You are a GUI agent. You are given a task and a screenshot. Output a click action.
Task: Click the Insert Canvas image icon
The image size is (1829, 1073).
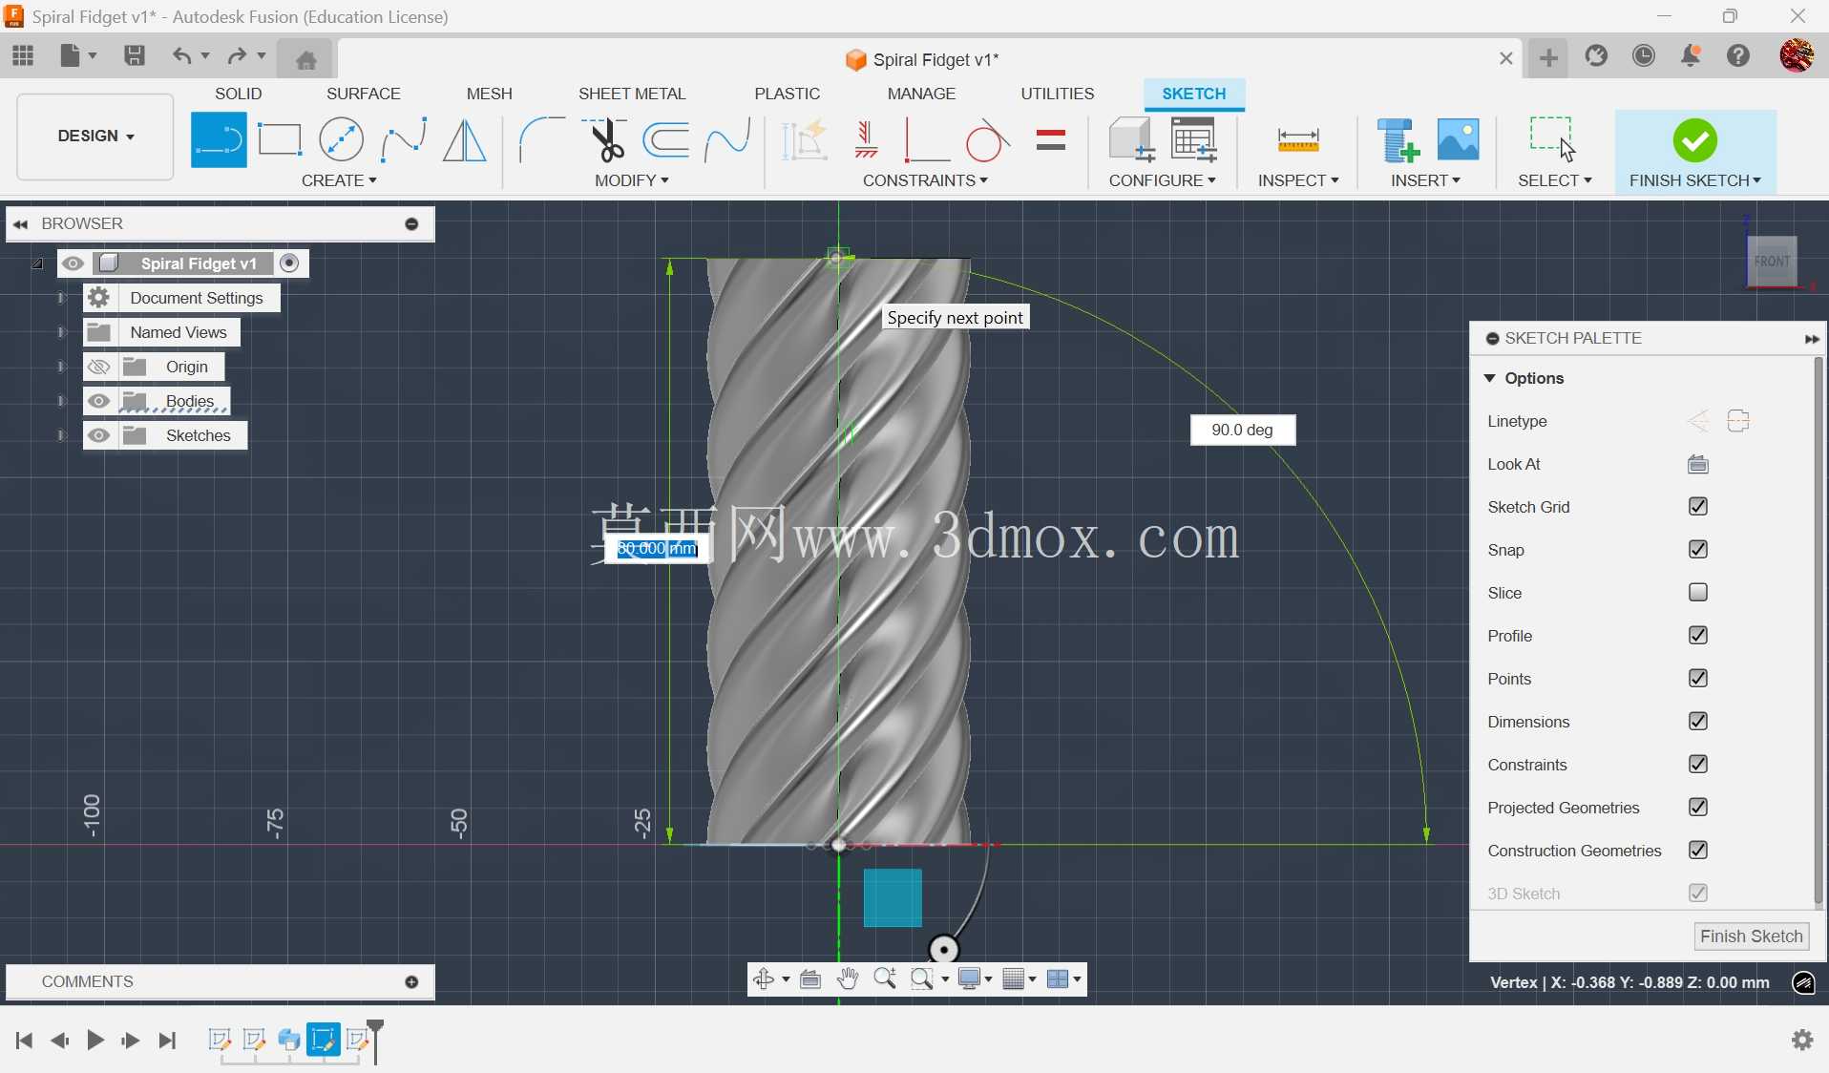(1459, 139)
